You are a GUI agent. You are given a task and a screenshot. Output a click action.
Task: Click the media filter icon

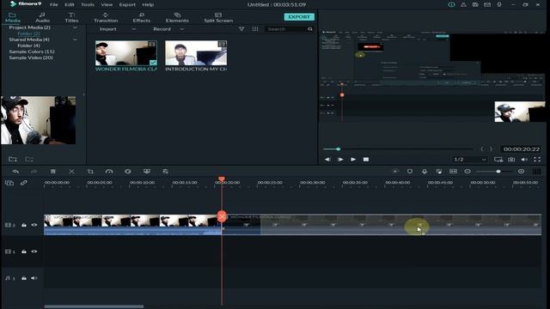[241, 29]
